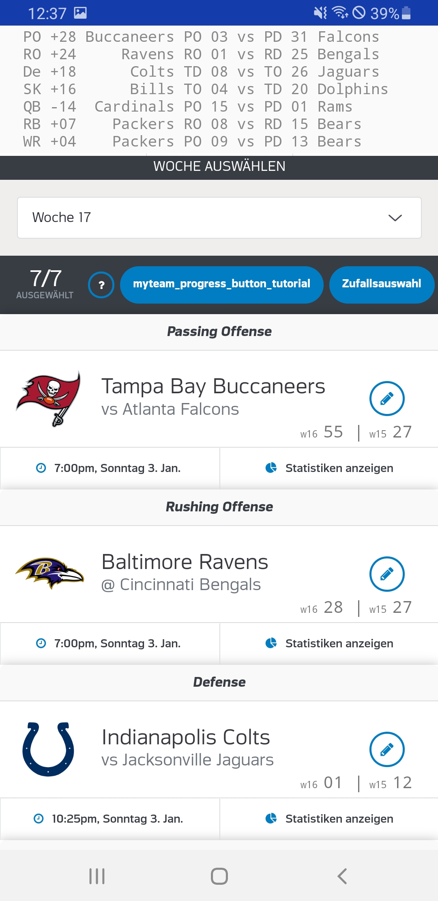Edit the Baltimore Ravens selection
The image size is (438, 901).
coord(387,574)
